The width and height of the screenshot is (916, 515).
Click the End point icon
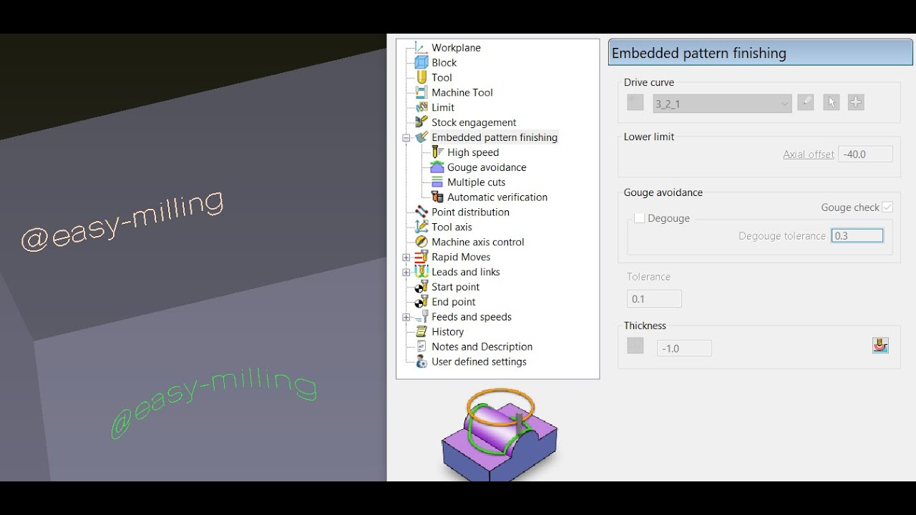tap(422, 302)
